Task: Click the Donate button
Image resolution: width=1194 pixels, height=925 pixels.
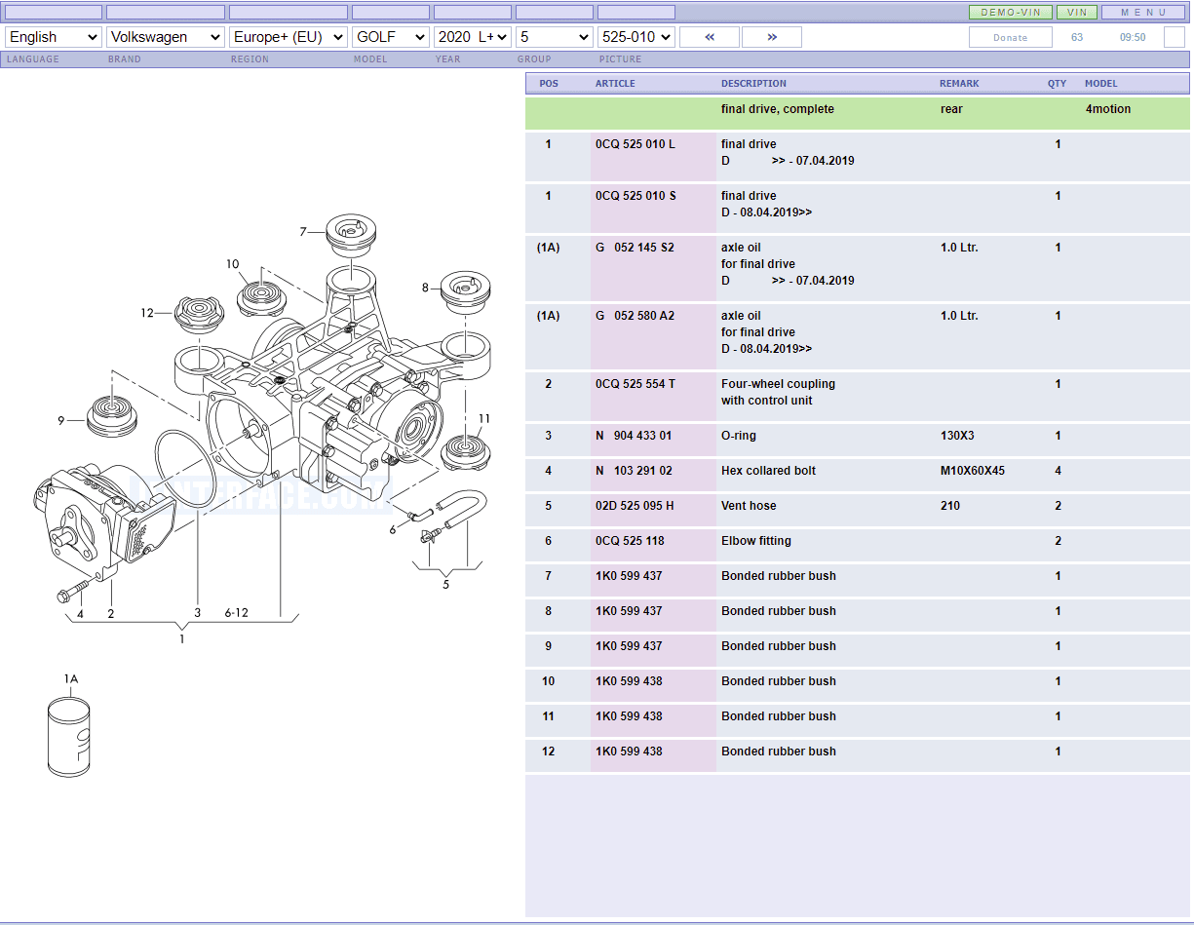Action: (1010, 37)
